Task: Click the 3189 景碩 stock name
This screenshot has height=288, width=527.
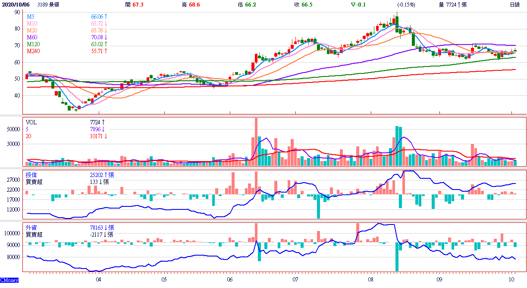Action: (49, 4)
